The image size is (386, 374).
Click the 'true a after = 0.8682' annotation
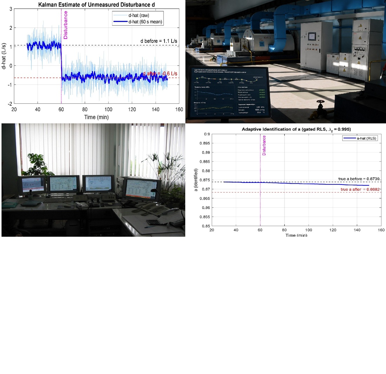[x=360, y=189]
